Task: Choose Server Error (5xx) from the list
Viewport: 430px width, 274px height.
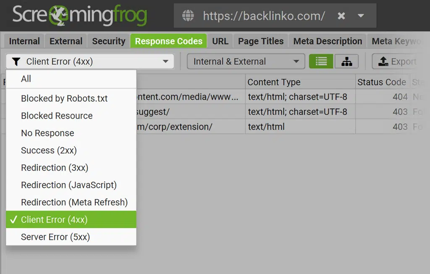Action: pyautogui.click(x=55, y=237)
